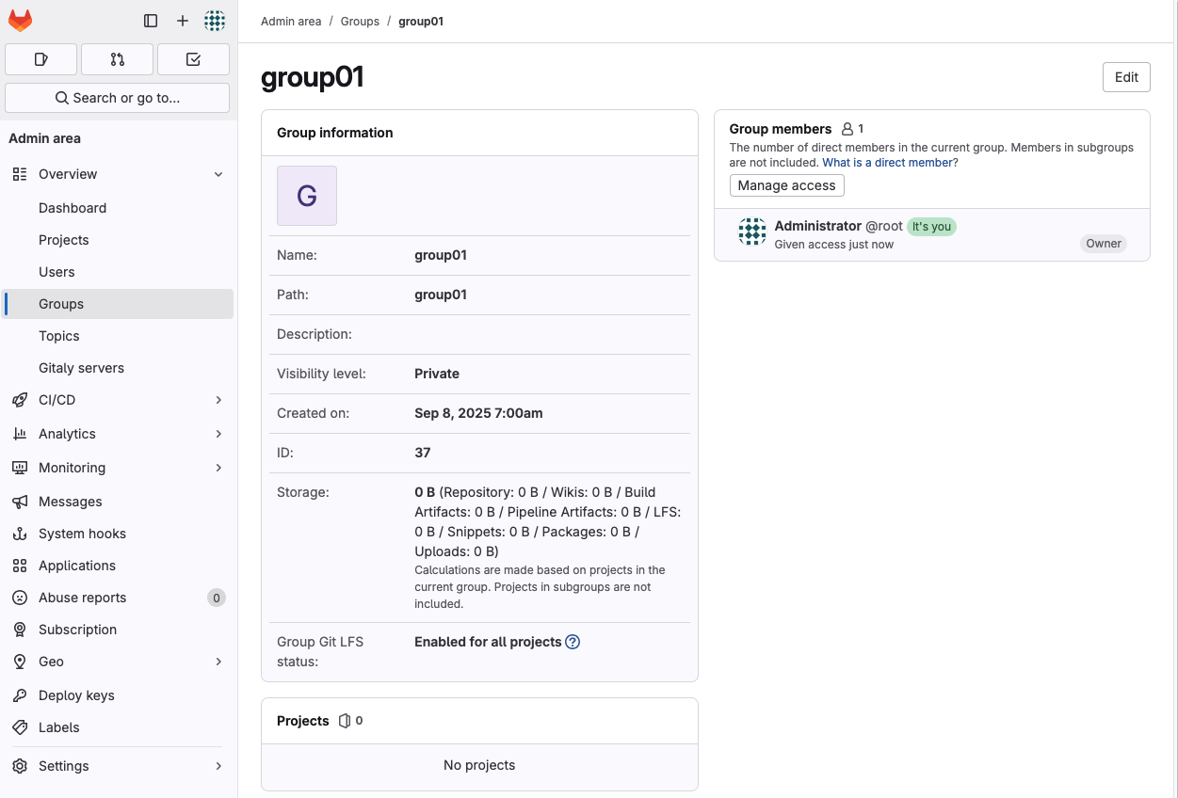Open the user avatar menu in sidebar
Image resolution: width=1178 pixels, height=798 pixels.
[215, 21]
